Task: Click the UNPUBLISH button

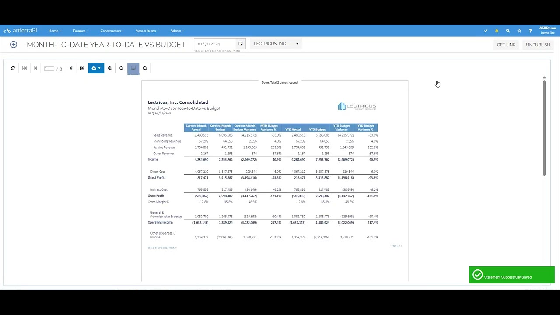Action: [x=538, y=45]
